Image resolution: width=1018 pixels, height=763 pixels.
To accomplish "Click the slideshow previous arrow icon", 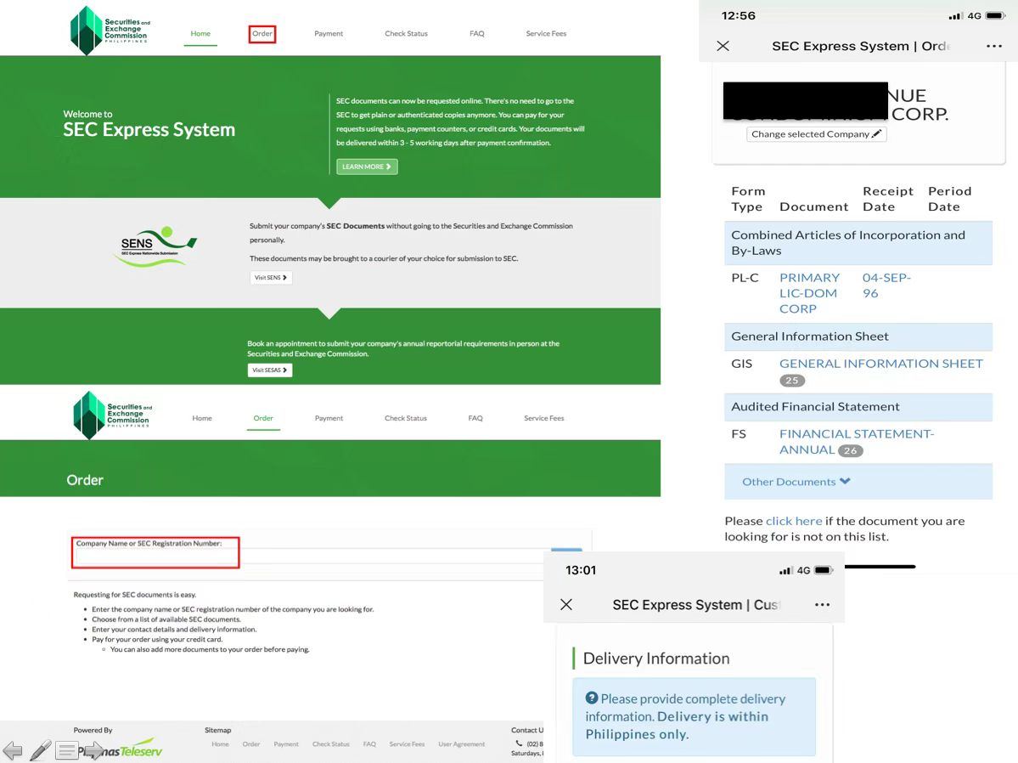I will (x=13, y=750).
